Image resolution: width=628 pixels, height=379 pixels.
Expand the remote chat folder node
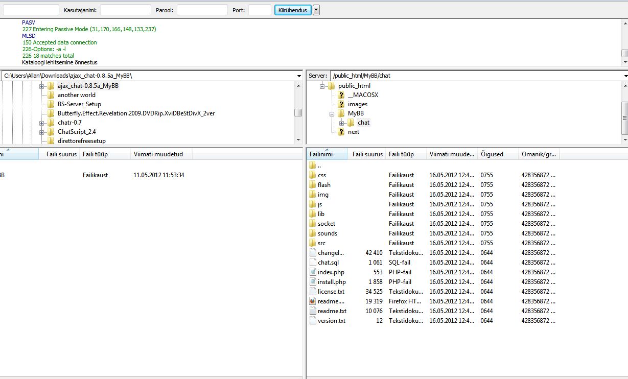pyautogui.click(x=342, y=123)
